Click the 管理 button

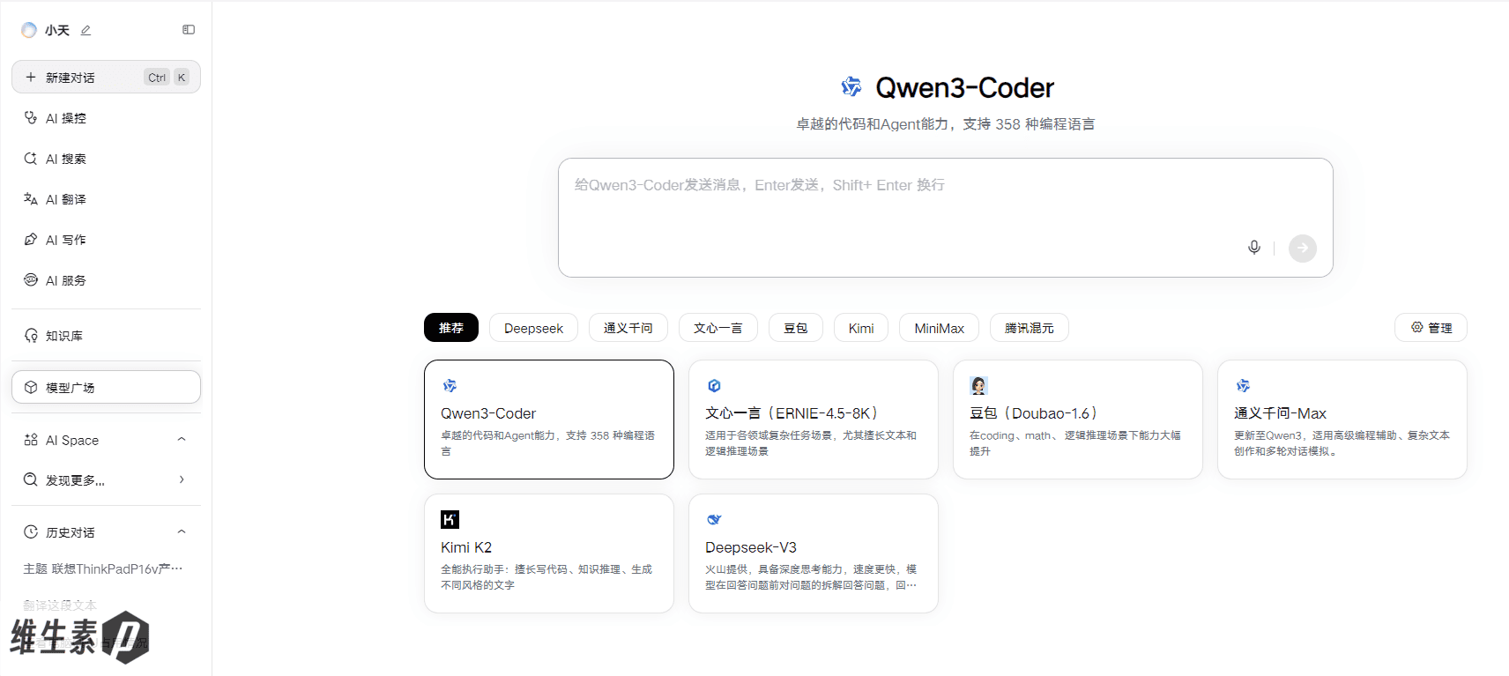point(1431,328)
